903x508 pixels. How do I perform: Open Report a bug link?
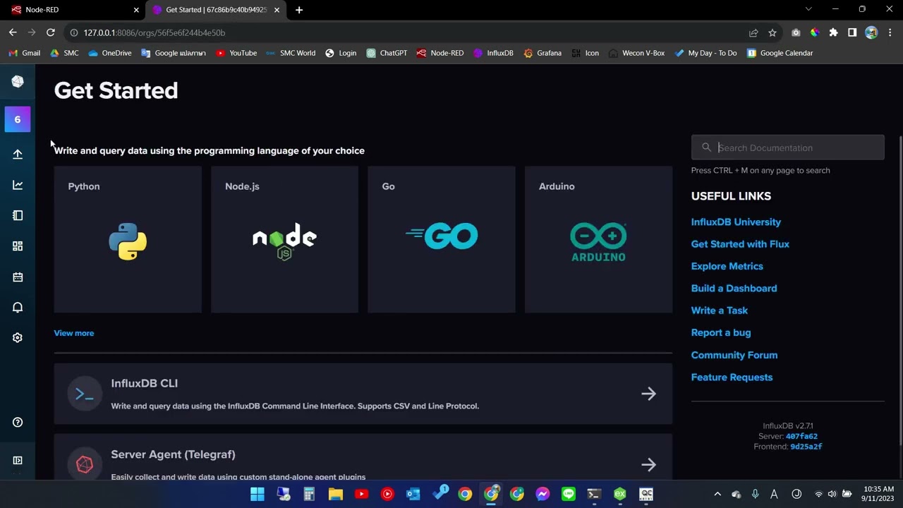point(721,332)
